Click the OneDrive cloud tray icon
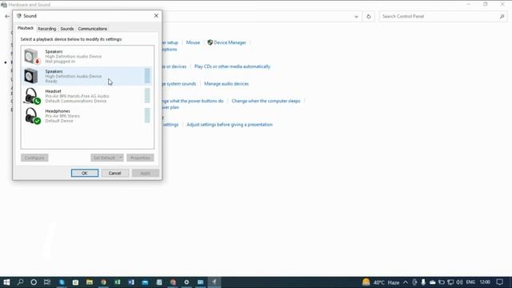 coord(432,282)
